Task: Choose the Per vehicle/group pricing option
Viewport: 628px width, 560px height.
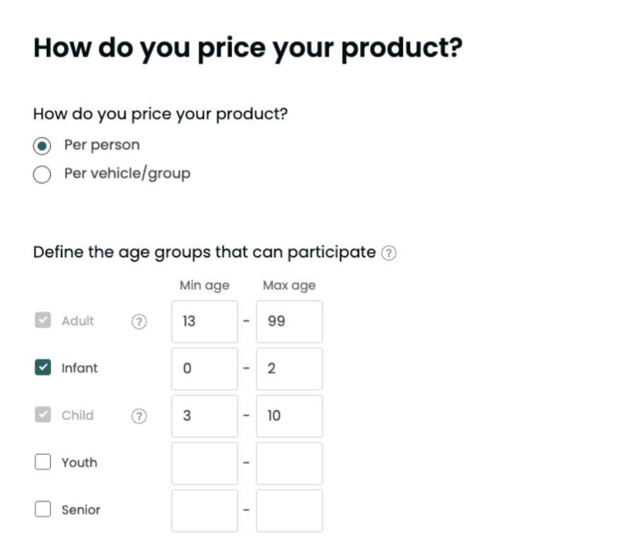Action: pos(42,174)
